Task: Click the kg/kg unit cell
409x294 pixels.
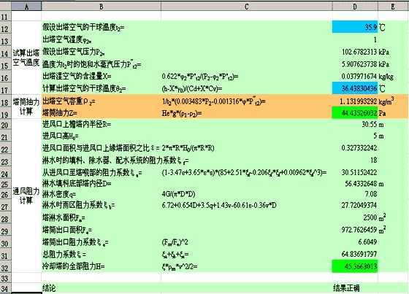Action: [386, 77]
